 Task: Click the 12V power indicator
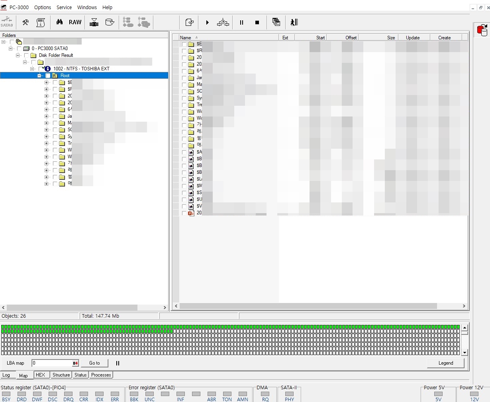click(x=474, y=394)
